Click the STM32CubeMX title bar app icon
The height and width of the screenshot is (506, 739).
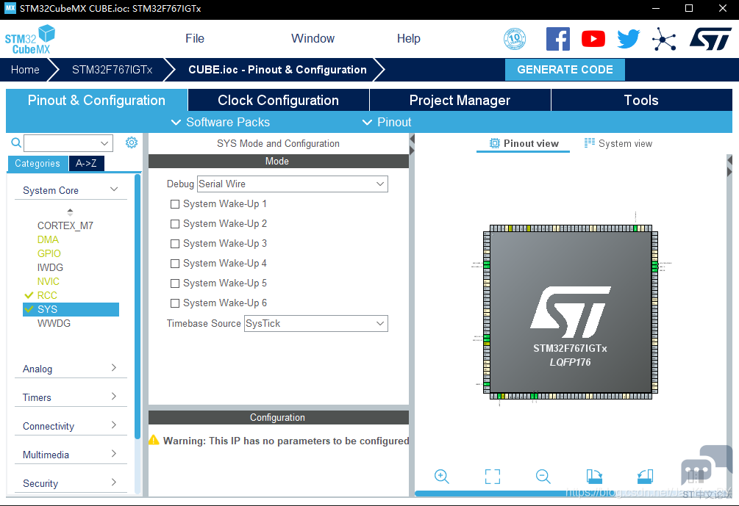(10, 8)
